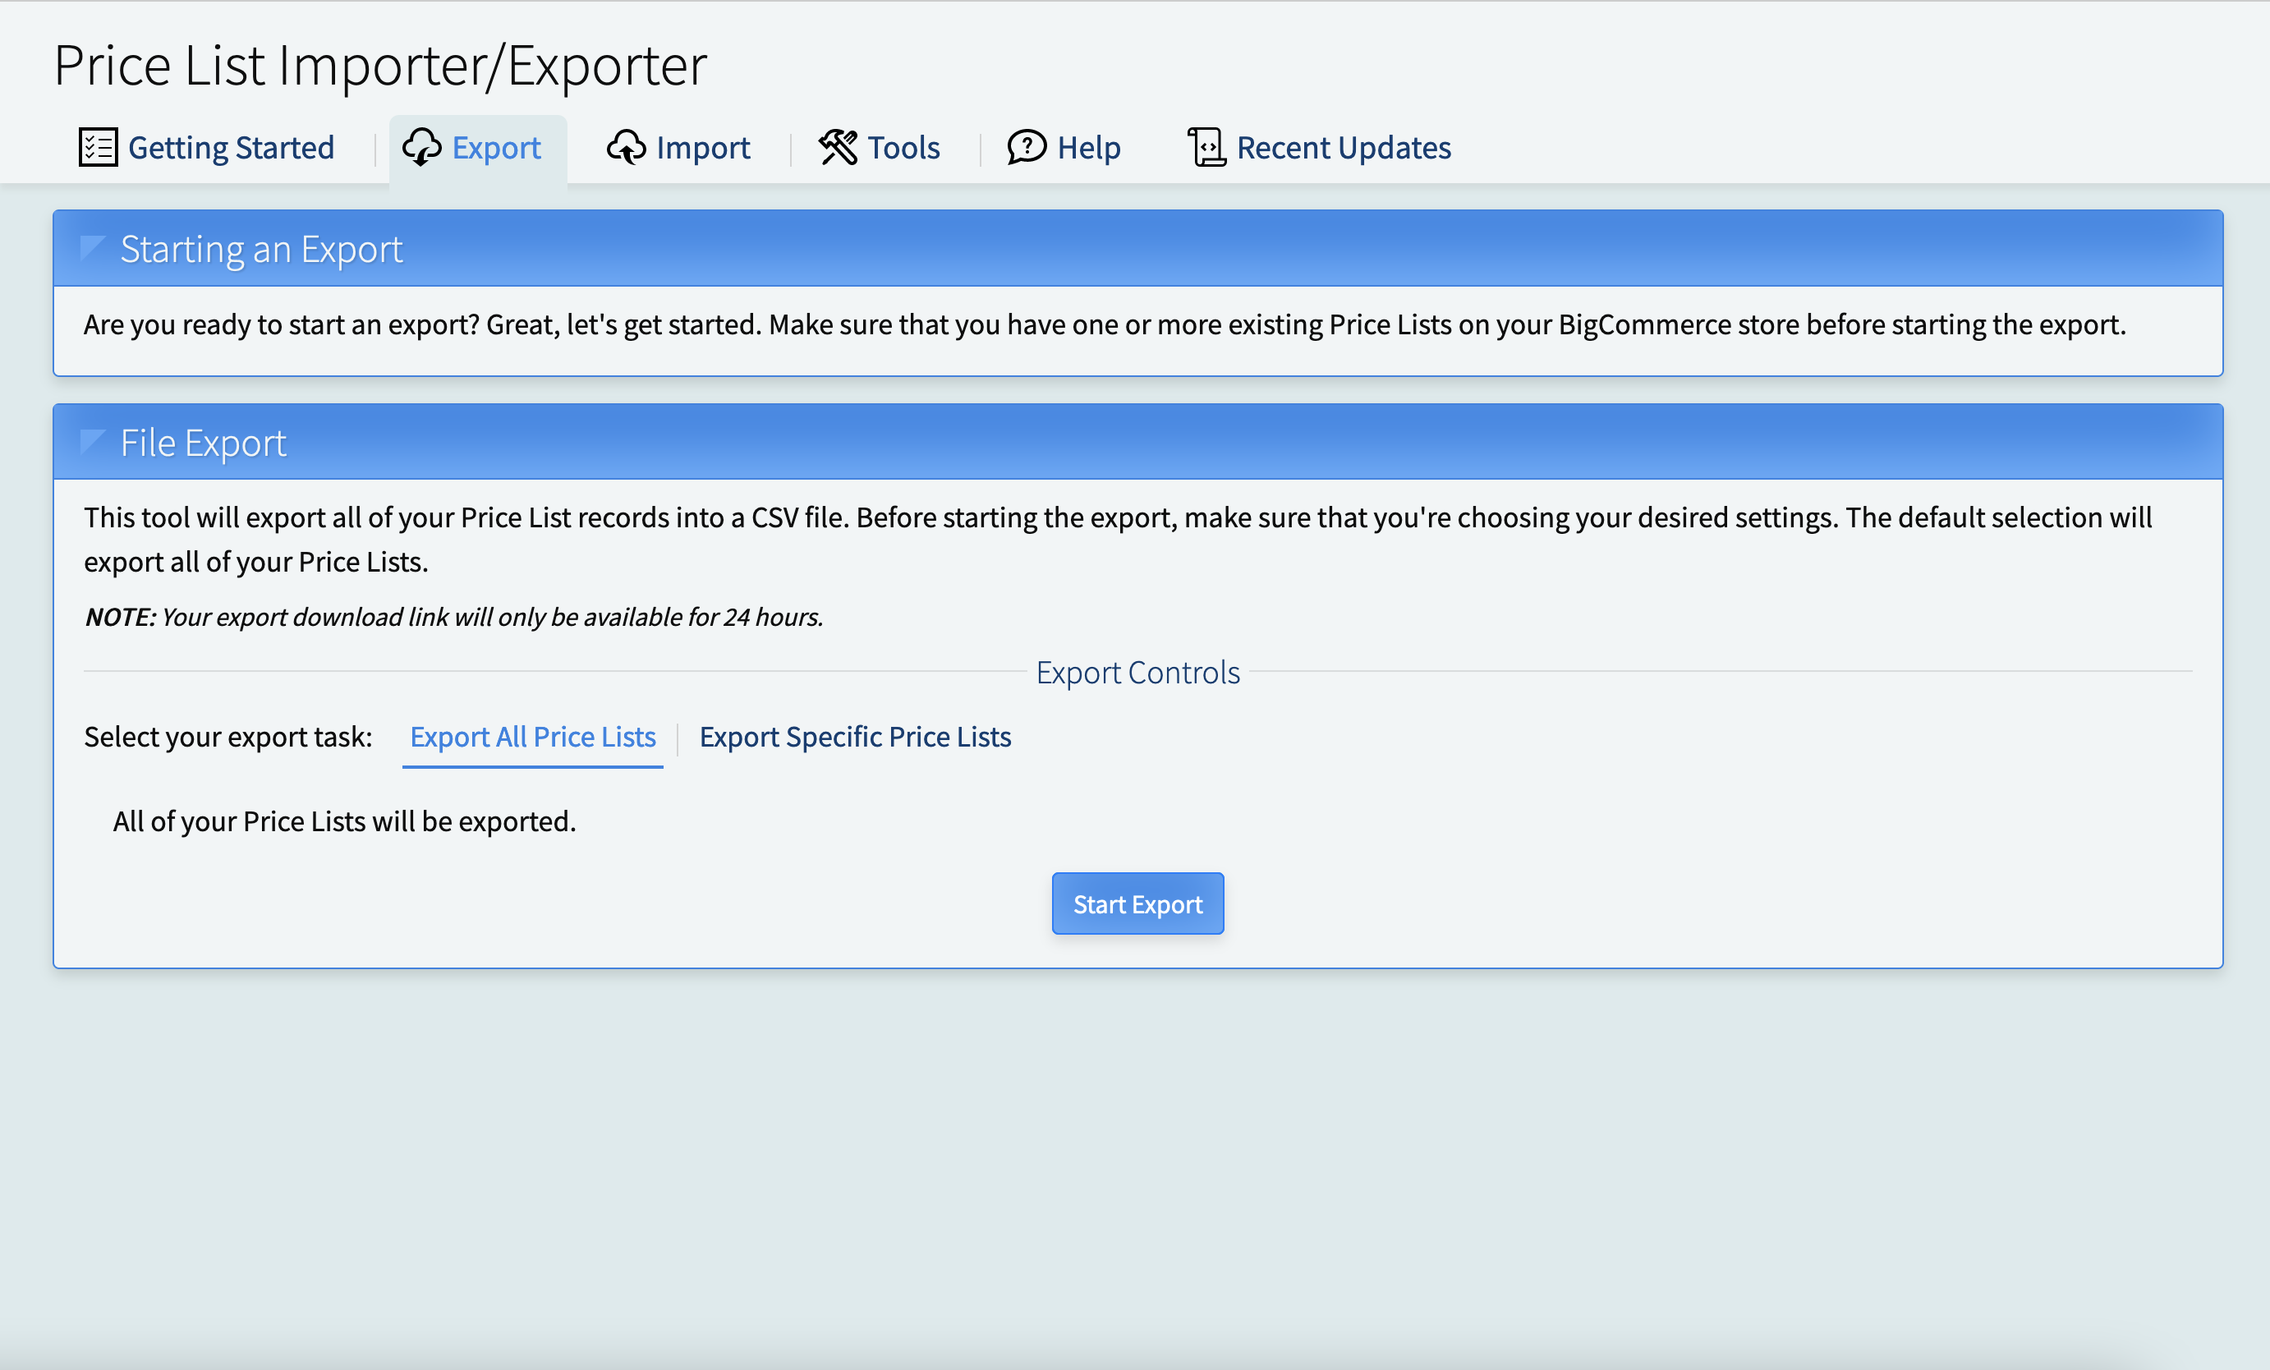
Task: Collapse the File Export panel triangle
Action: [x=92, y=442]
